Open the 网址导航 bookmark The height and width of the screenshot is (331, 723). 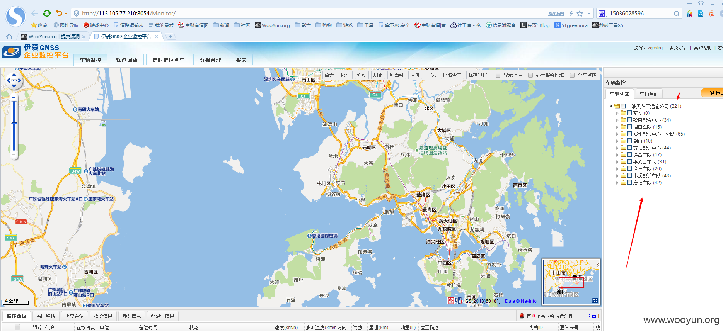tap(66, 25)
